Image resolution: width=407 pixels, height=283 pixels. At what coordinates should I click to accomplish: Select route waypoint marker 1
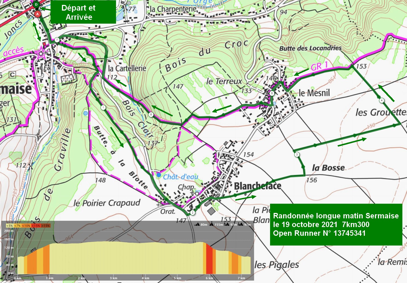103,108
